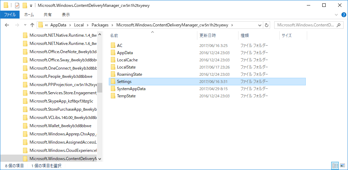Open the Quick Access Toolbar customize dropdown
348x170 pixels.
31,5
